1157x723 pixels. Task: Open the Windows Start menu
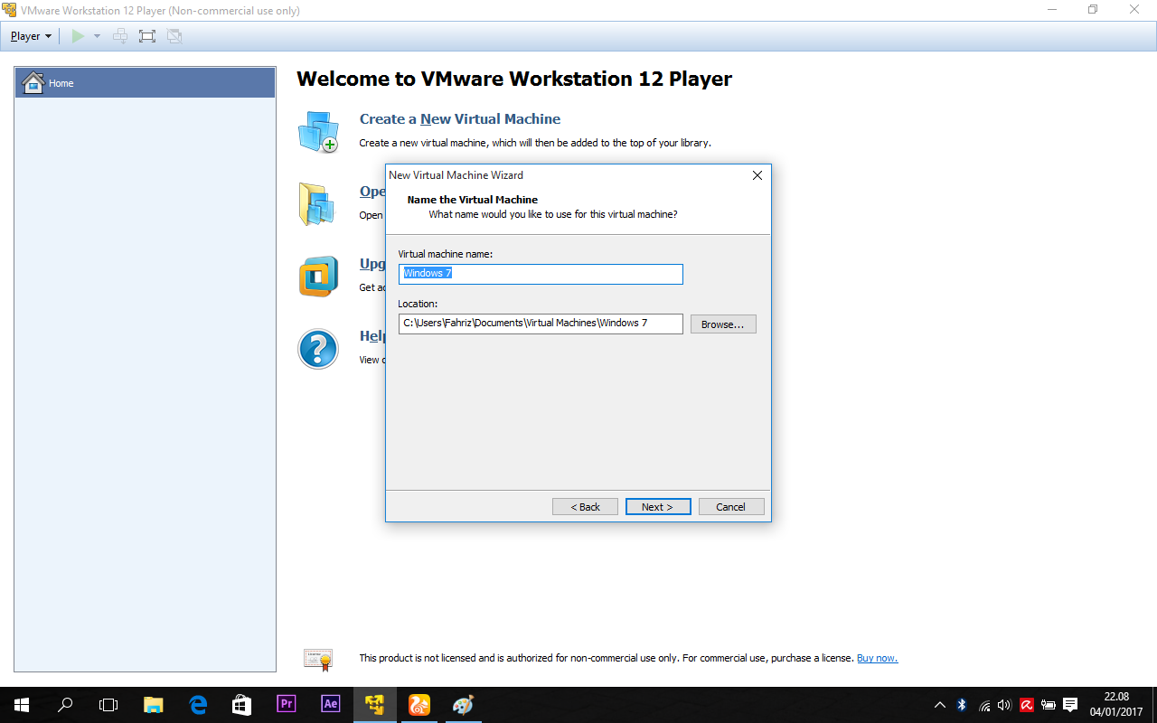22,705
